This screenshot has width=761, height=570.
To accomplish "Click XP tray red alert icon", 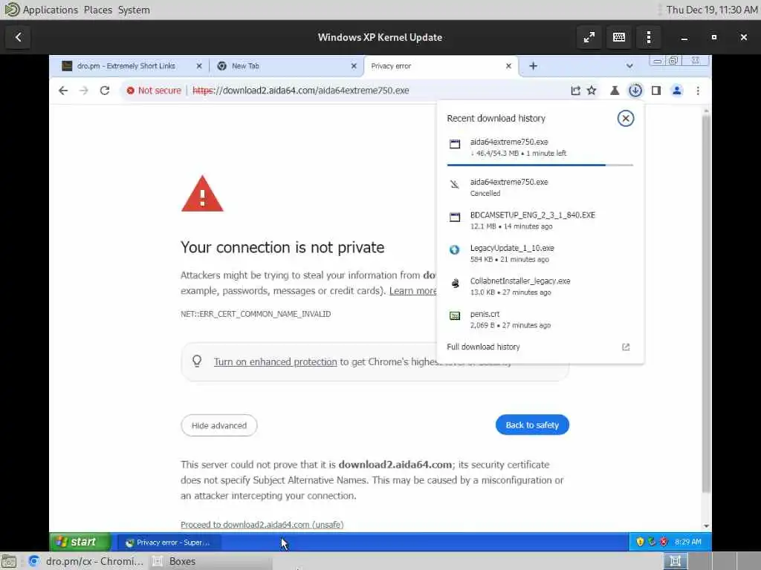I will (664, 542).
